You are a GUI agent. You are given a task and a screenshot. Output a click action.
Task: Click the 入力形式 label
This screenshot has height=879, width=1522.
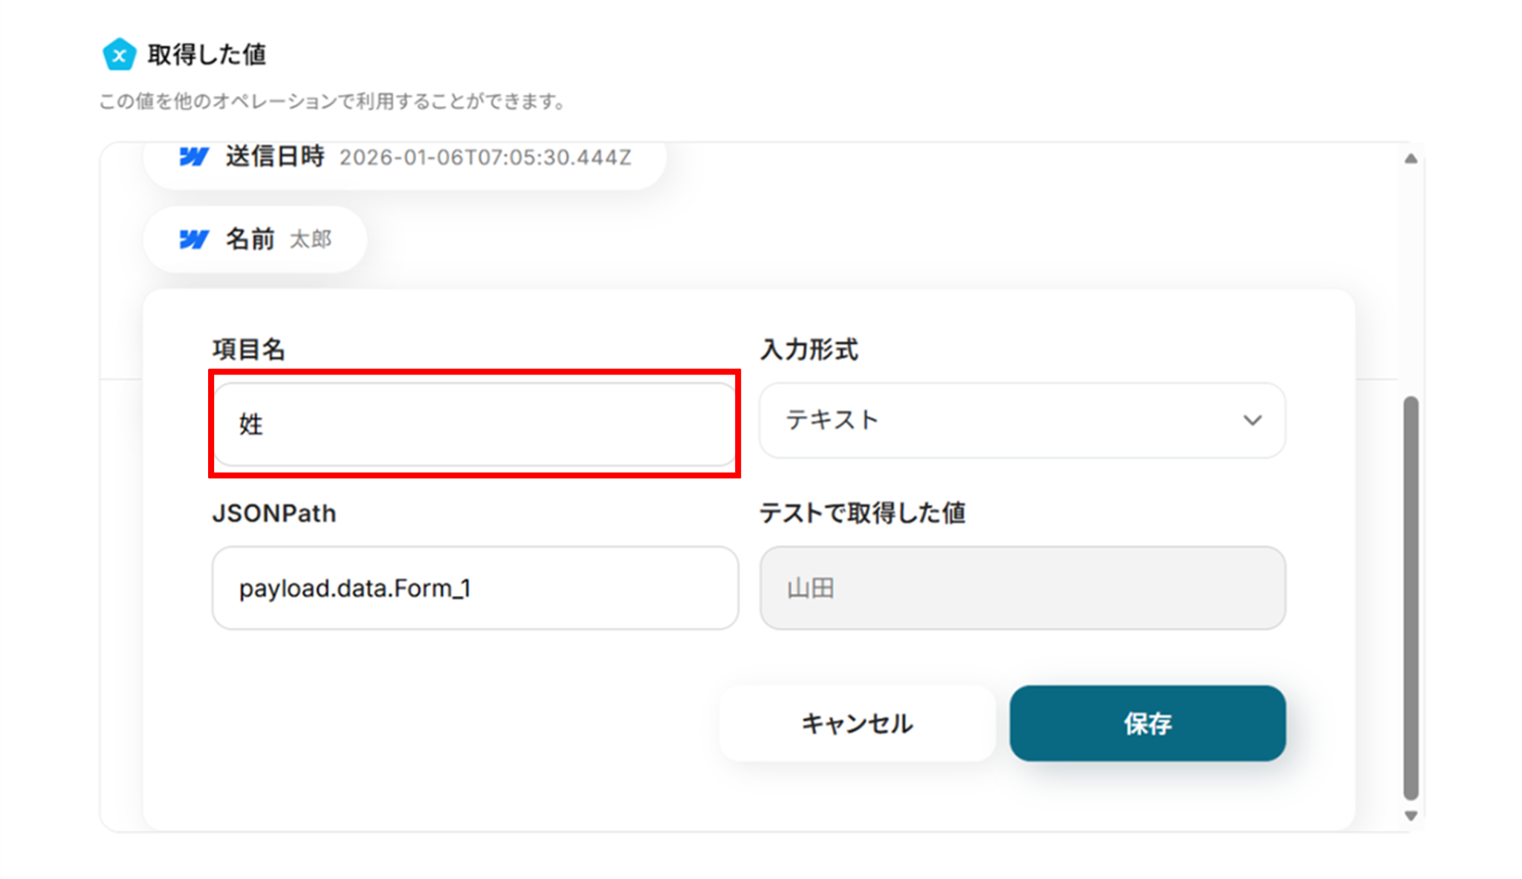point(809,349)
